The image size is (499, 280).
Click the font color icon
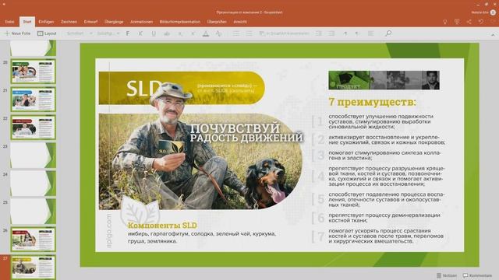tap(206, 33)
